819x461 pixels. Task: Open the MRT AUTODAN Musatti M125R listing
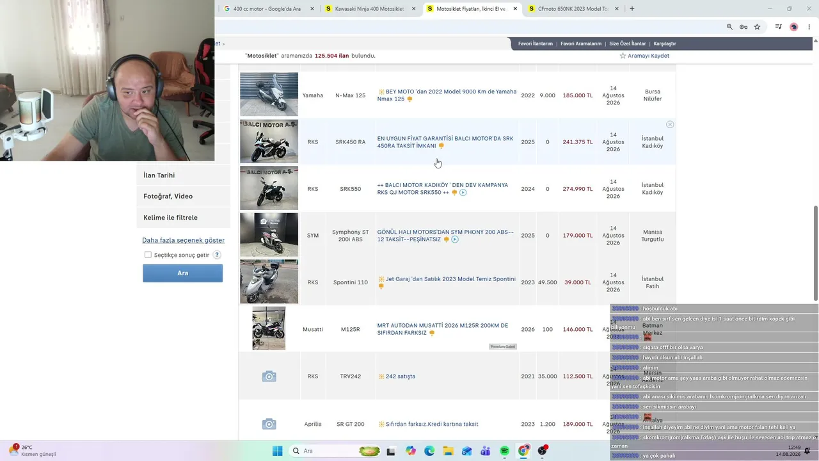443,329
